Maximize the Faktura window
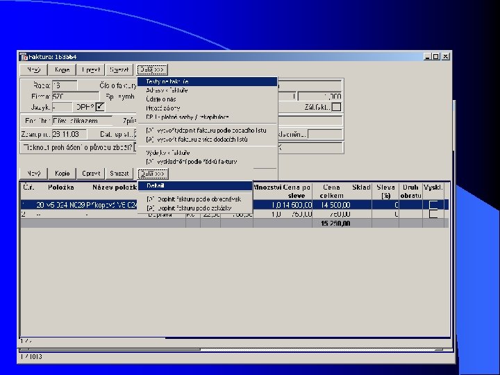This screenshot has width=500, height=375. (x=436, y=57)
